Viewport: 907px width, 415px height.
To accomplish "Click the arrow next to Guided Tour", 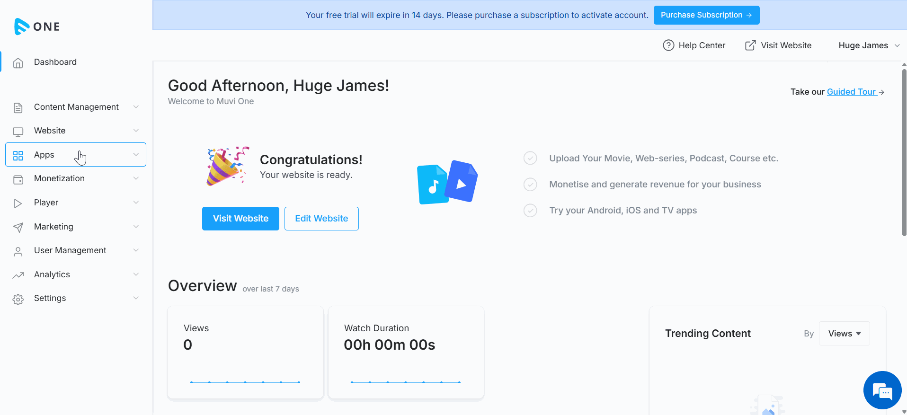I will (881, 92).
